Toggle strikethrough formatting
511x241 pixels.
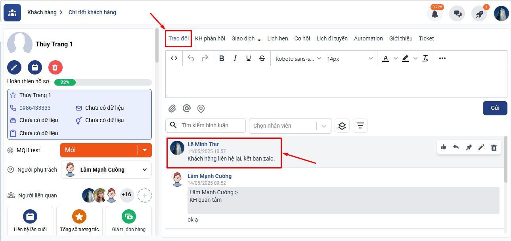pos(262,59)
